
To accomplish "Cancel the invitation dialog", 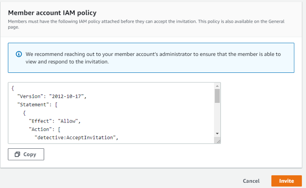I will [251, 181].
